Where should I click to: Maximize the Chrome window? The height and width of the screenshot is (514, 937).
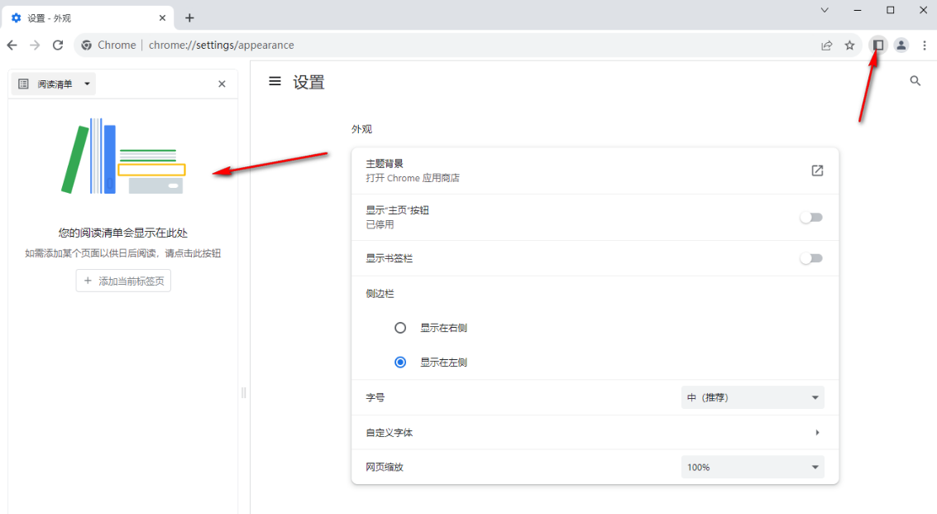tap(891, 10)
